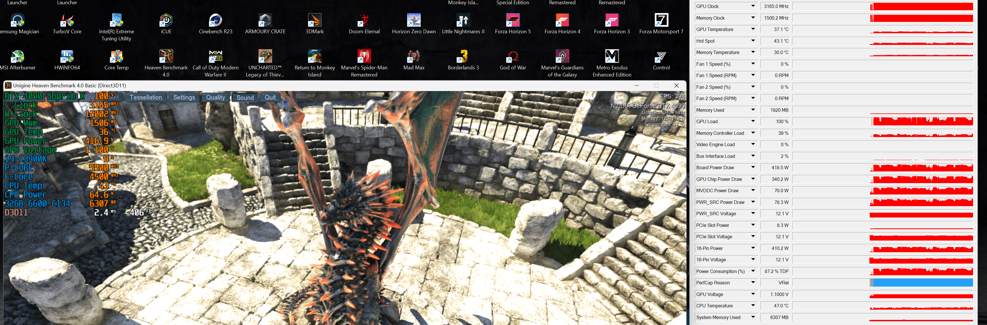Launch the God of War shortcut
The image size is (987, 325).
(x=513, y=57)
